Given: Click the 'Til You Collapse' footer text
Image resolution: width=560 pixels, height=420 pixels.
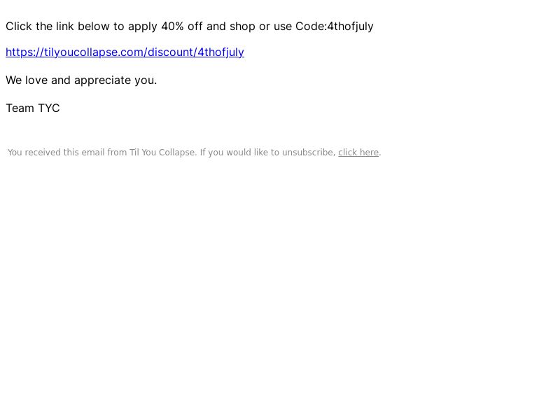Looking at the screenshot, I should click(x=162, y=153).
